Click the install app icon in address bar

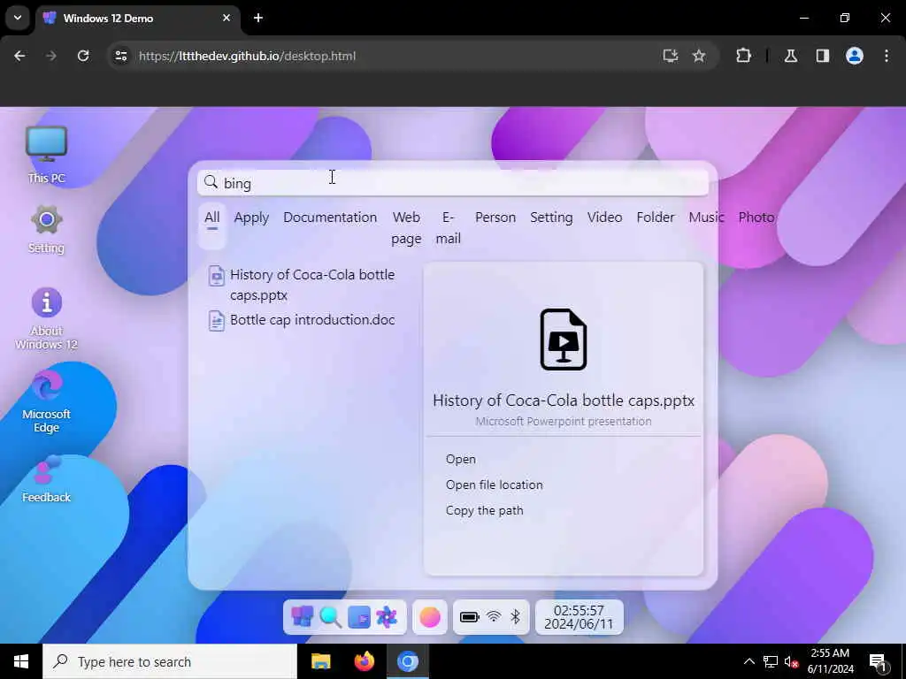tap(671, 56)
